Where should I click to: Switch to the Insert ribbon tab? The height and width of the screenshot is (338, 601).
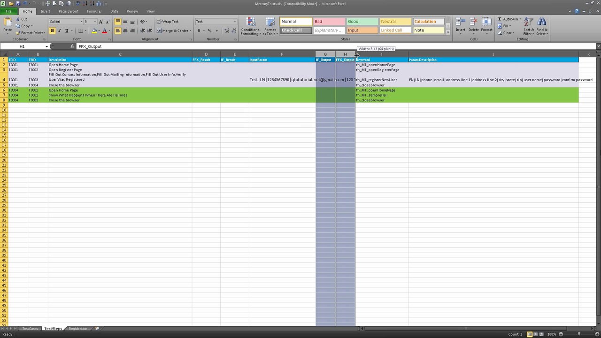tap(46, 11)
